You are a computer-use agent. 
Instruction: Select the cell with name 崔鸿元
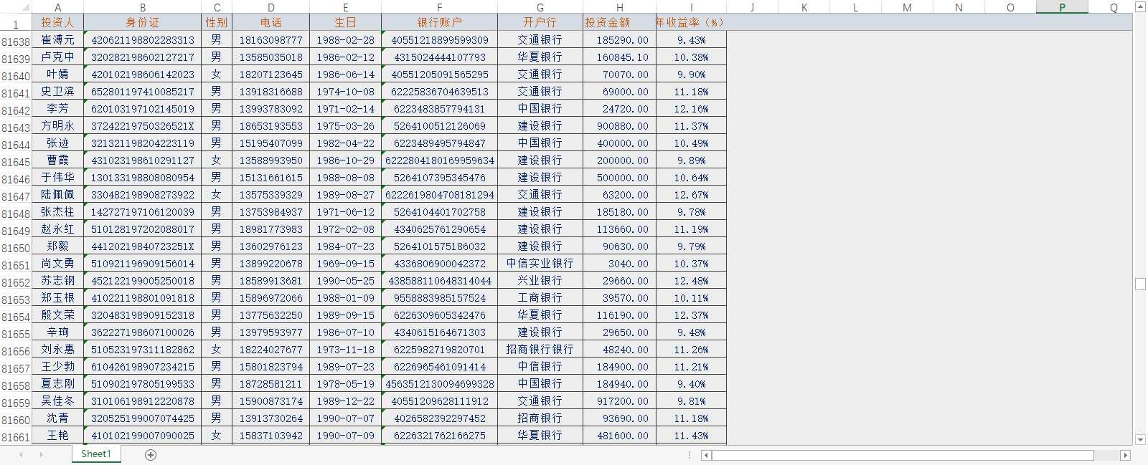(x=58, y=40)
